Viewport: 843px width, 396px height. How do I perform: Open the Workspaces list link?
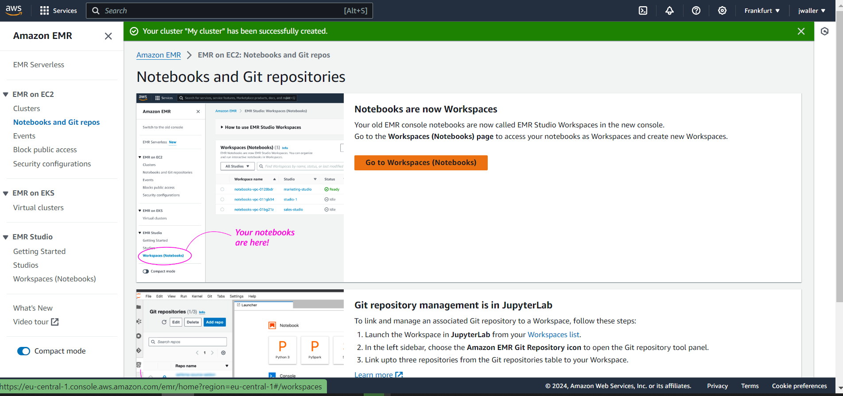tap(553, 334)
